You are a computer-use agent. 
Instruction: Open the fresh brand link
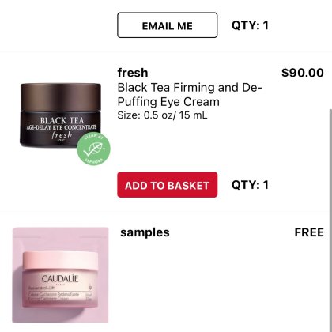133,73
